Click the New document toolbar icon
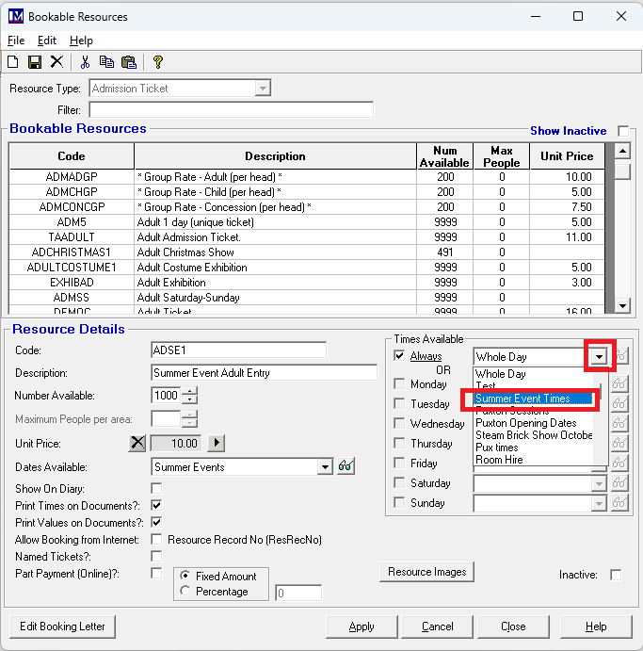643x651 pixels. (13, 62)
